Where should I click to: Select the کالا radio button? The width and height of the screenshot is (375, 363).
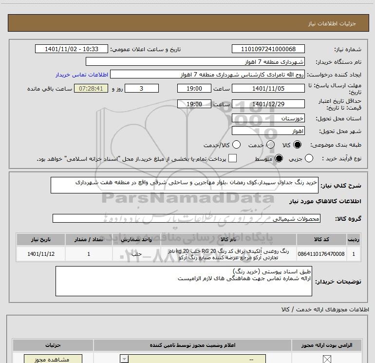click(297, 145)
